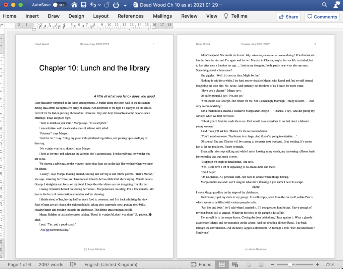Switch to Web Layout view

tap(235, 265)
